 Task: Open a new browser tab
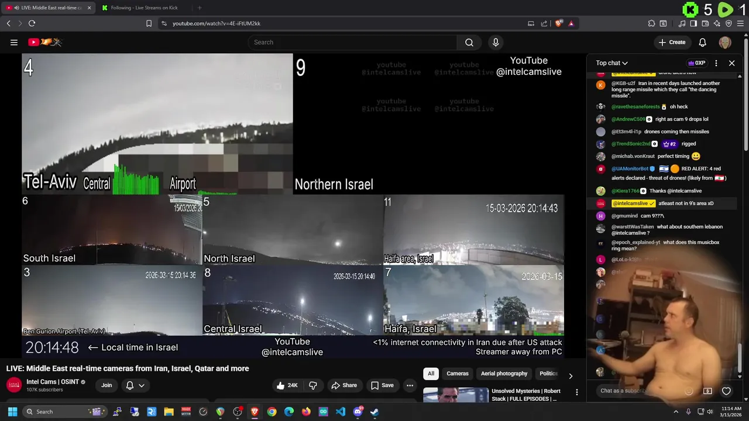pyautogui.click(x=200, y=8)
